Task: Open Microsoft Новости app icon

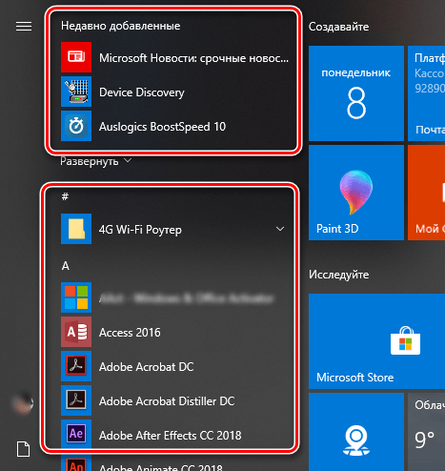Action: click(76, 57)
